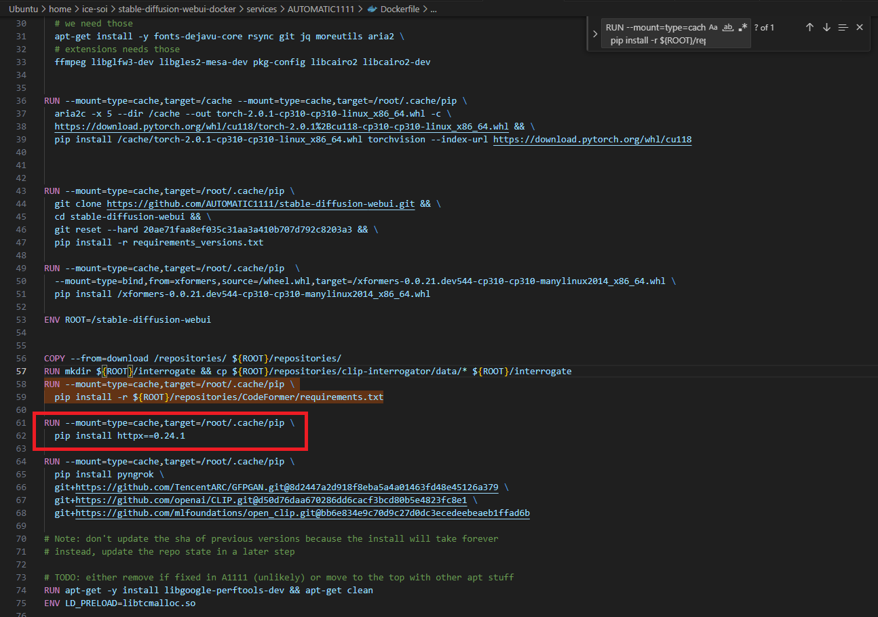Click 'aria2c -x 5 --dir /cache' line
878x617 pixels.
pos(253,114)
